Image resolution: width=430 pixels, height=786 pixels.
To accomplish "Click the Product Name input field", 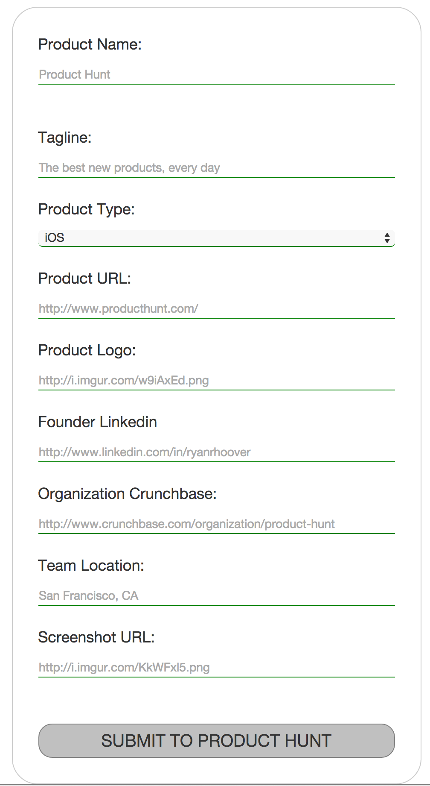I will coord(216,75).
